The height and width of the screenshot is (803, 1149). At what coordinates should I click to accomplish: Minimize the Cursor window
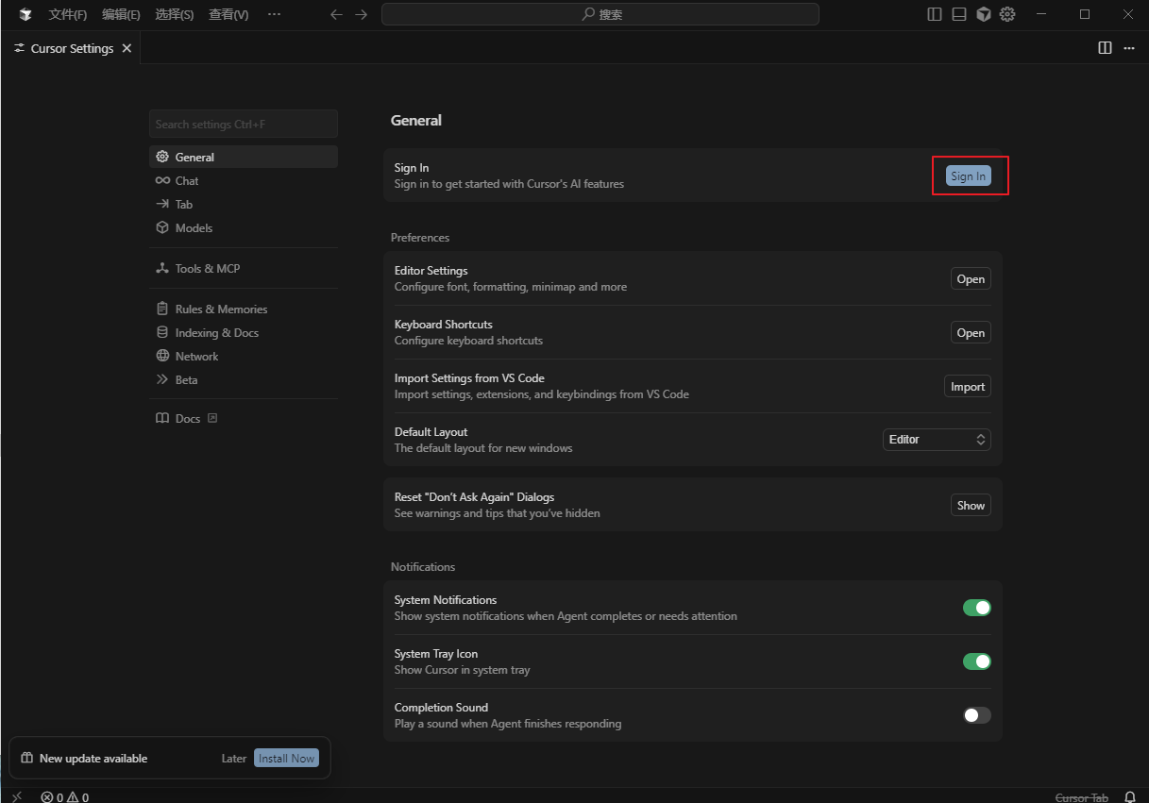click(x=1041, y=14)
